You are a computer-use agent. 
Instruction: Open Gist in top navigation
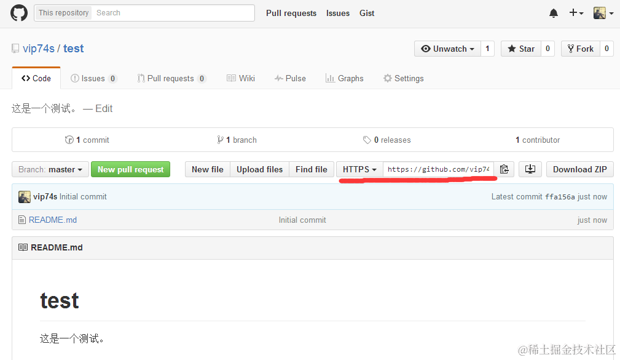(367, 13)
